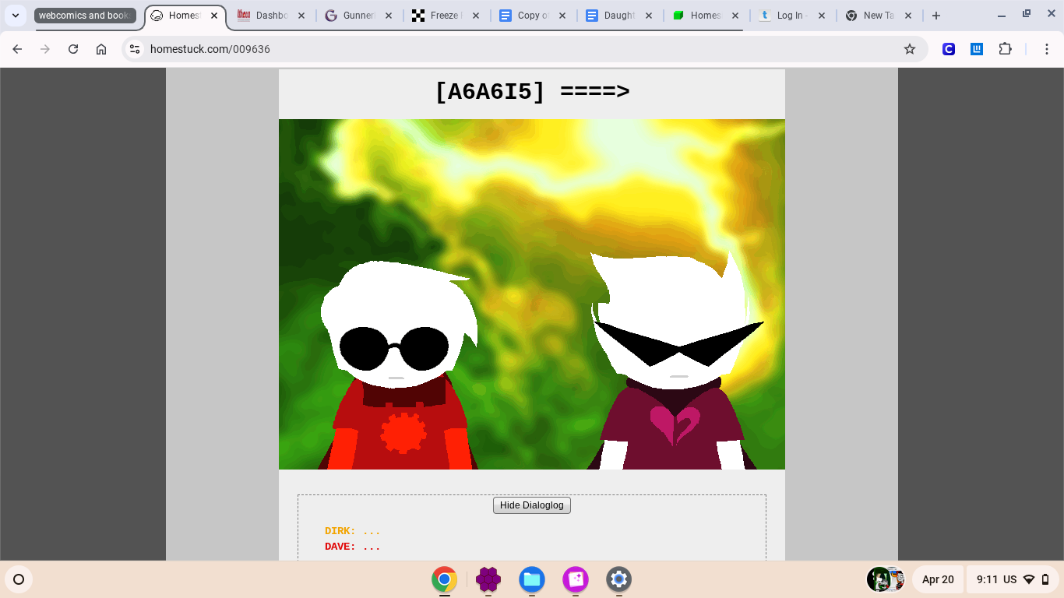Image resolution: width=1064 pixels, height=598 pixels.
Task: Go back to the previous page
Action: click(17, 49)
